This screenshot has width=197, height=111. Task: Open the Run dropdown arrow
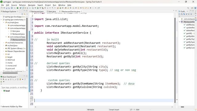[x=40, y=8]
